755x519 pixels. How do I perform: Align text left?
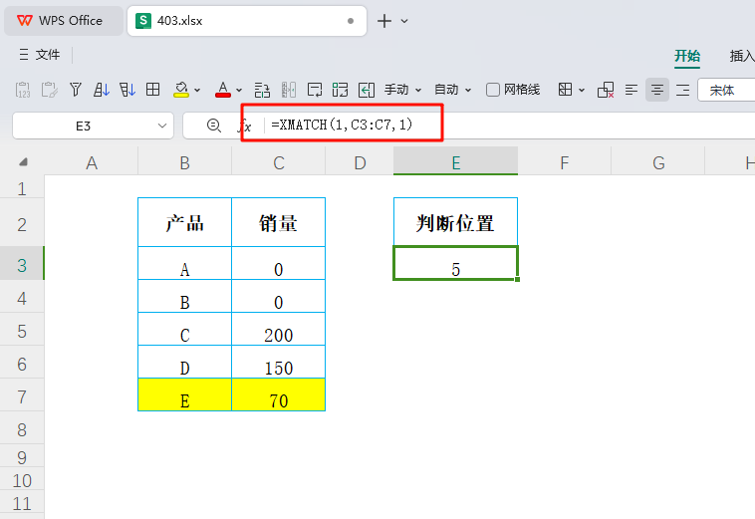point(631,90)
